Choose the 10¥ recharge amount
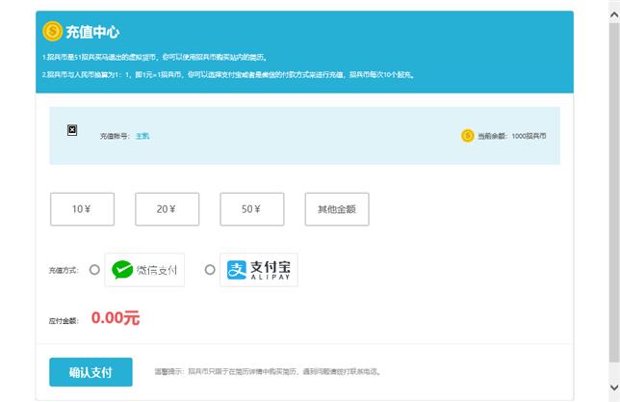Screen dimensions: 620x402 point(82,209)
